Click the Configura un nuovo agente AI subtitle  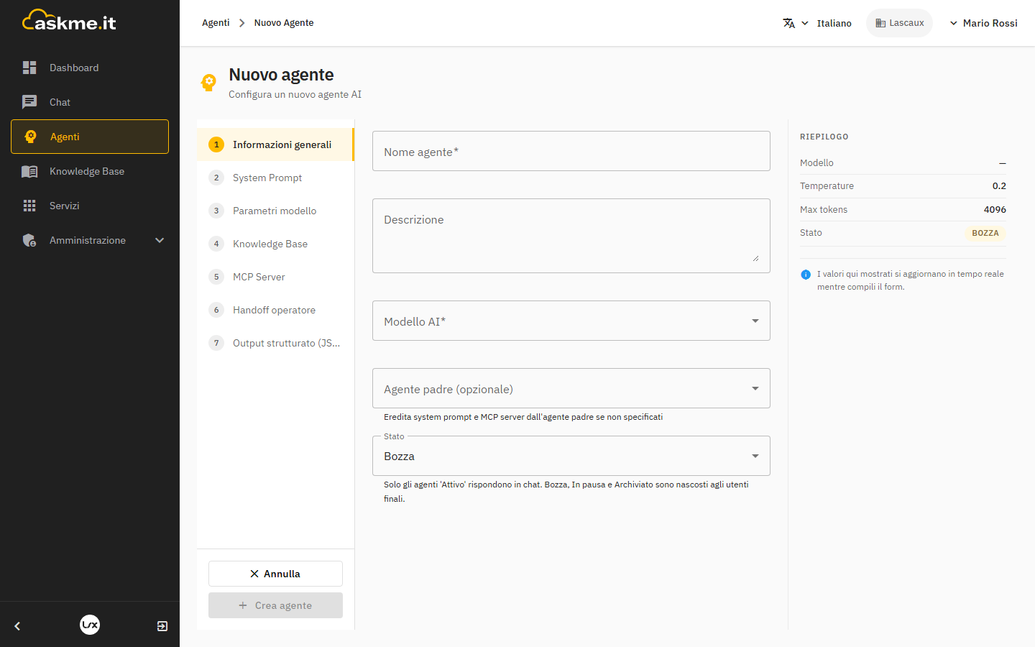pyautogui.click(x=295, y=94)
